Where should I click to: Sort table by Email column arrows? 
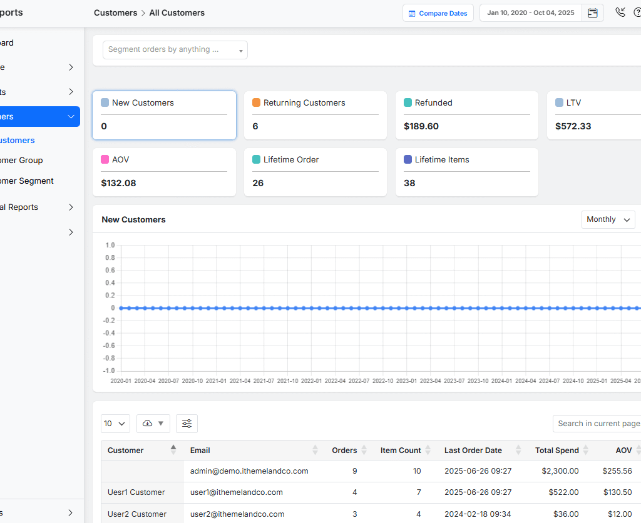click(x=315, y=450)
